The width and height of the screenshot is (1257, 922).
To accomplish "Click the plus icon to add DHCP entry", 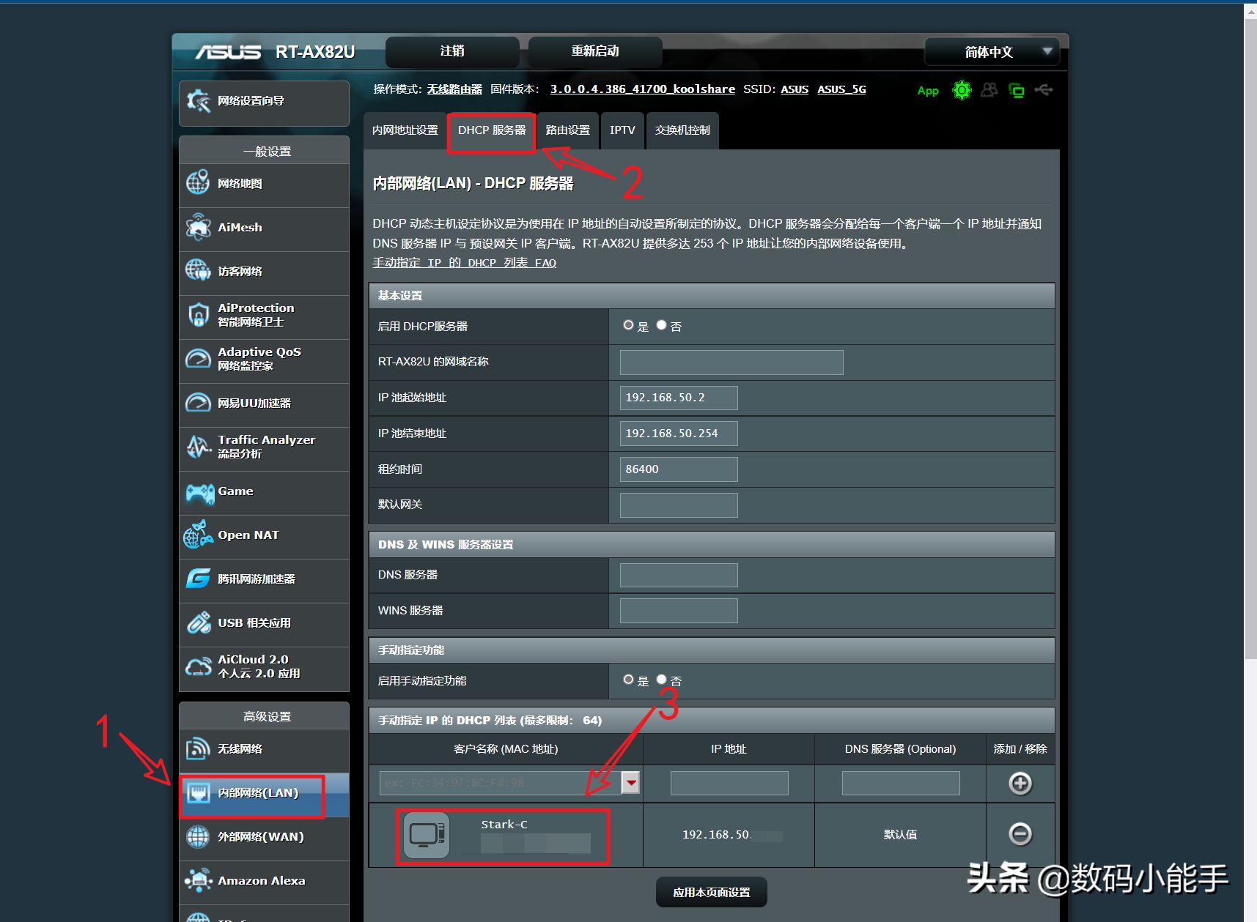I will [1020, 784].
